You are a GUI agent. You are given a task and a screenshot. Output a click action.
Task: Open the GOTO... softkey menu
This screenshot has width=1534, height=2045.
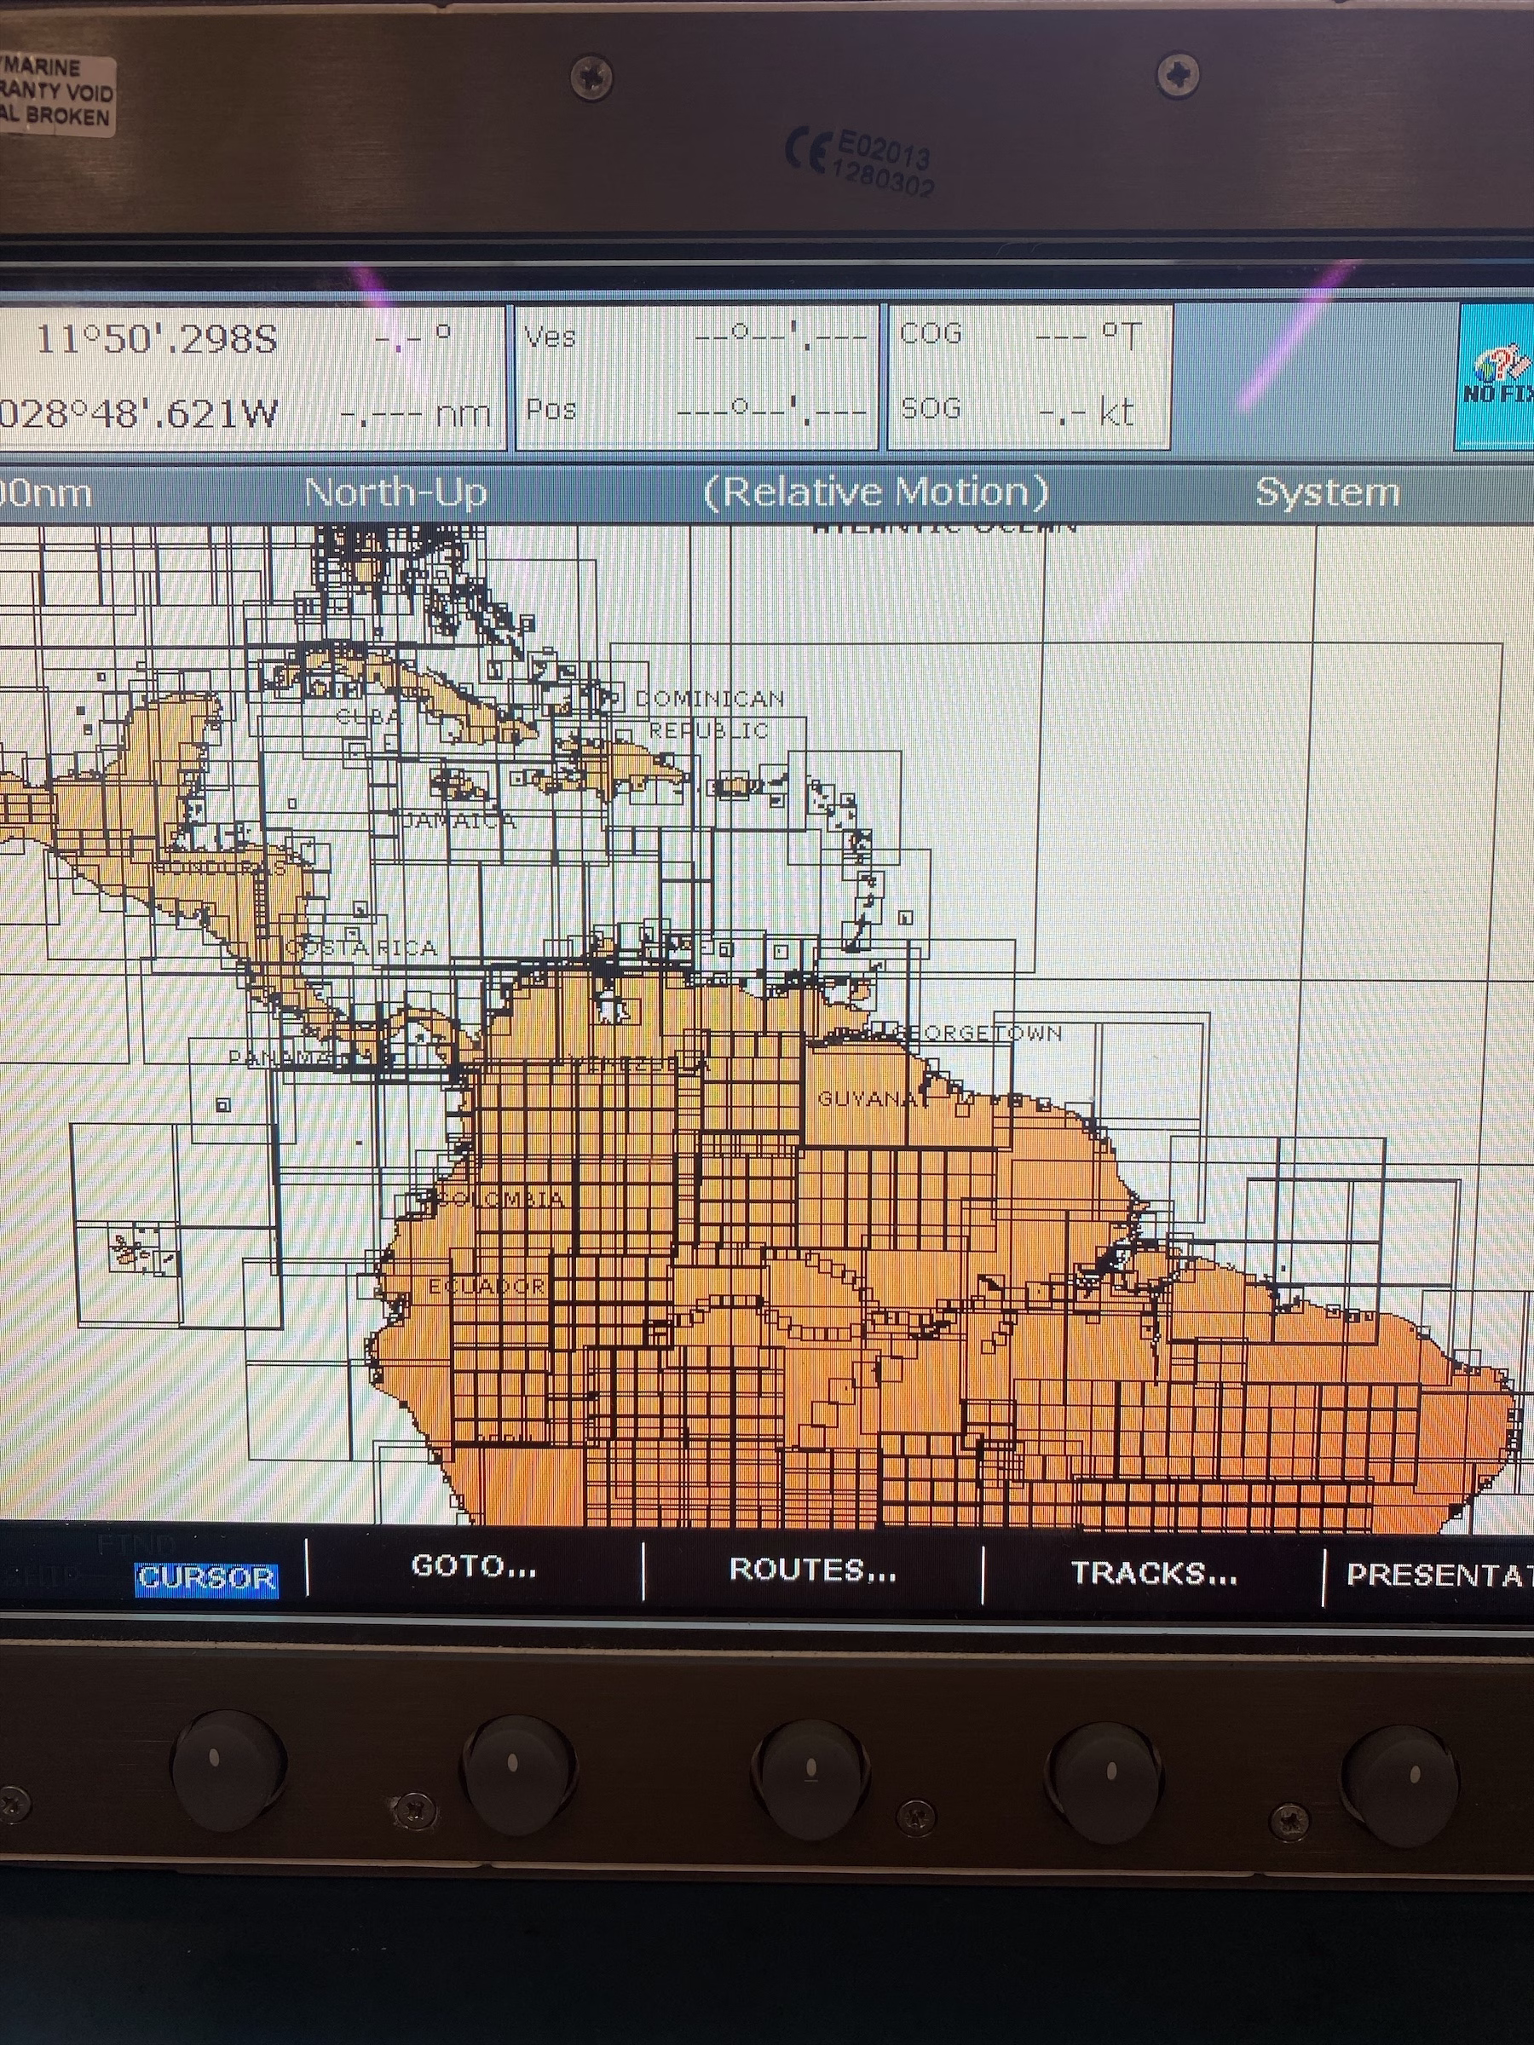click(x=474, y=1566)
